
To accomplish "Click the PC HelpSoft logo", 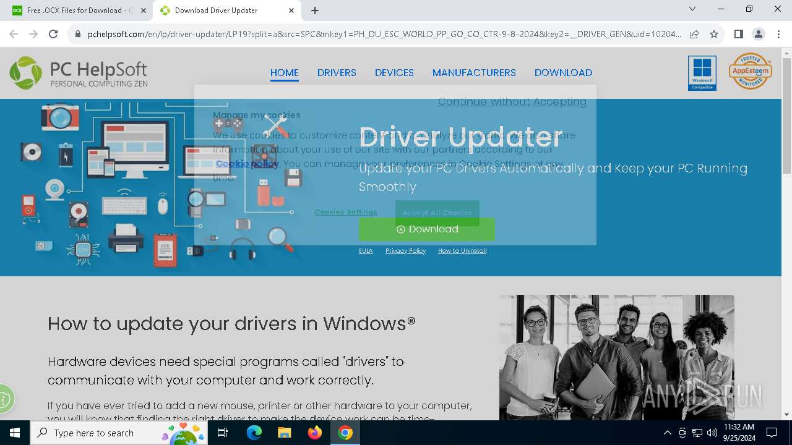I will coord(79,73).
